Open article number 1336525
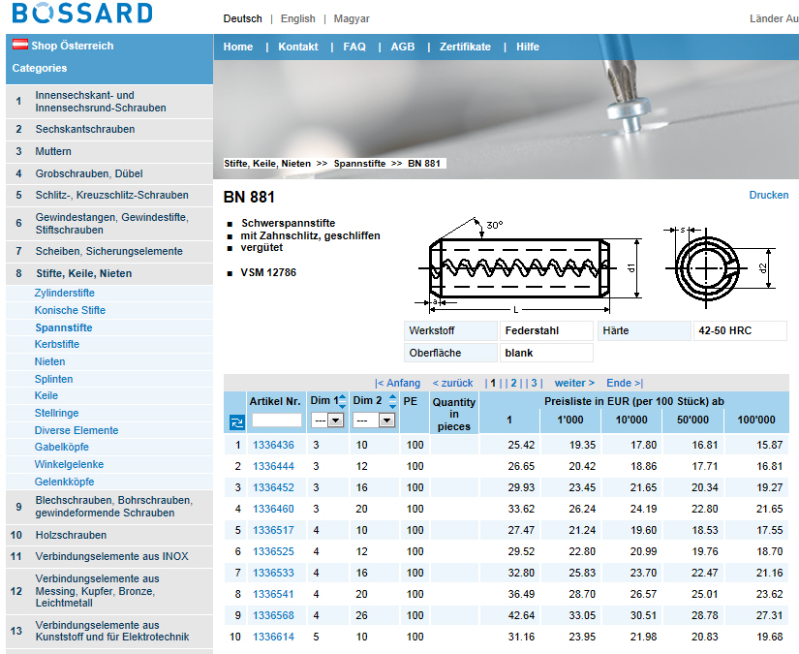This screenshot has width=799, height=654. click(x=274, y=551)
